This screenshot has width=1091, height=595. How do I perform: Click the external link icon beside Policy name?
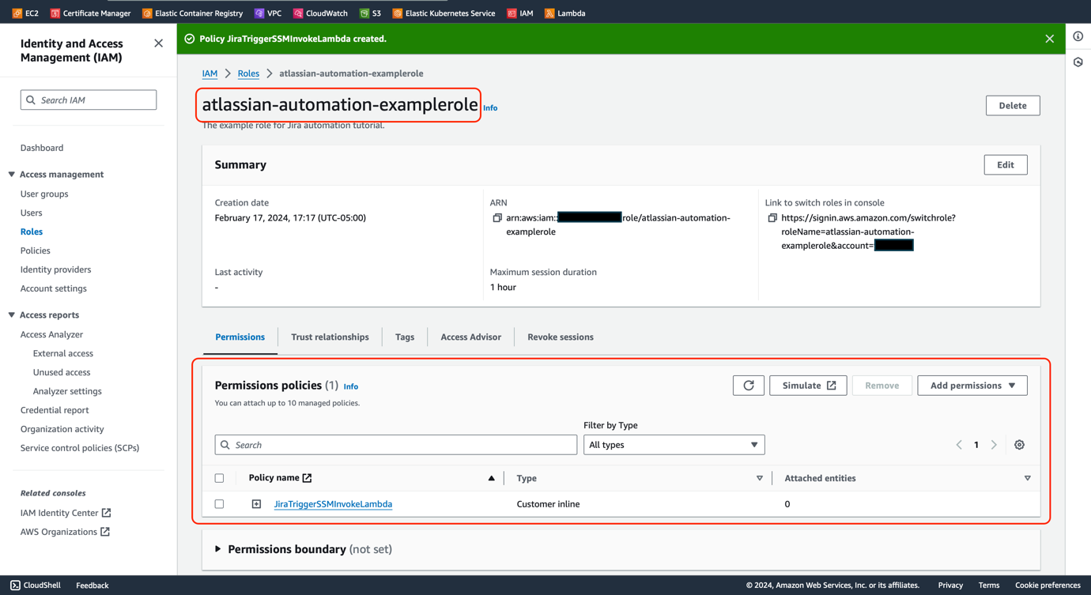pos(308,478)
